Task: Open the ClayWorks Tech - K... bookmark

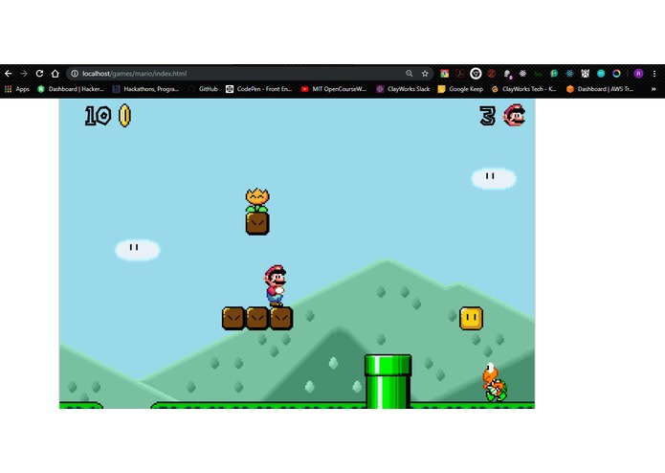Action: click(x=523, y=89)
